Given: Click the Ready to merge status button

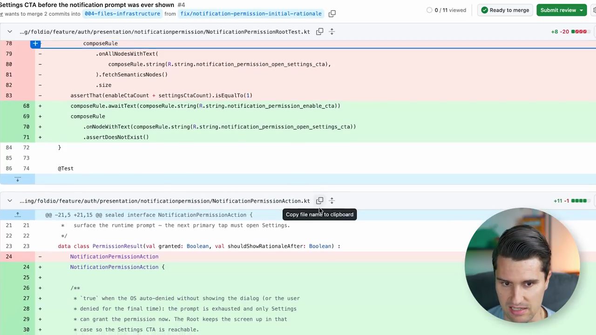Looking at the screenshot, I should pos(505,10).
